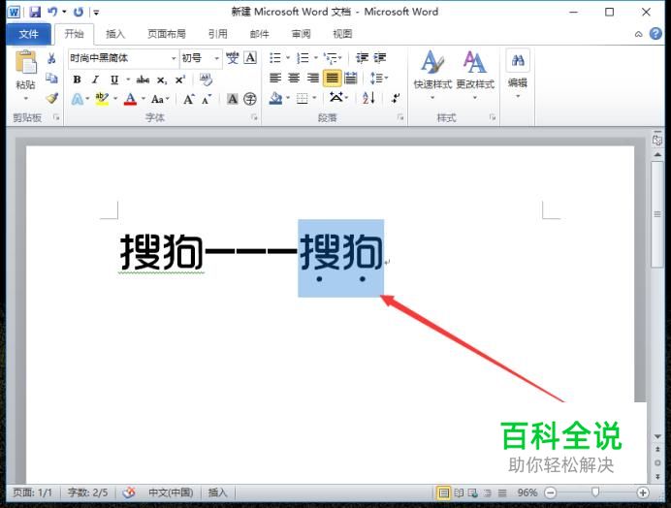Viewport: 671px width, 508px height.
Task: Increase paragraph indent
Action: pyautogui.click(x=379, y=58)
